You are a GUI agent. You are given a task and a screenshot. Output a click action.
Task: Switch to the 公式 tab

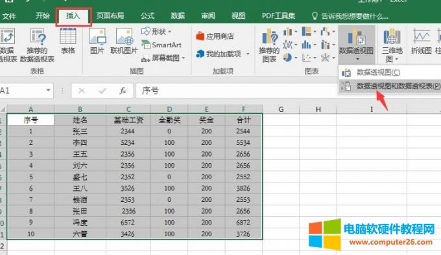(147, 16)
